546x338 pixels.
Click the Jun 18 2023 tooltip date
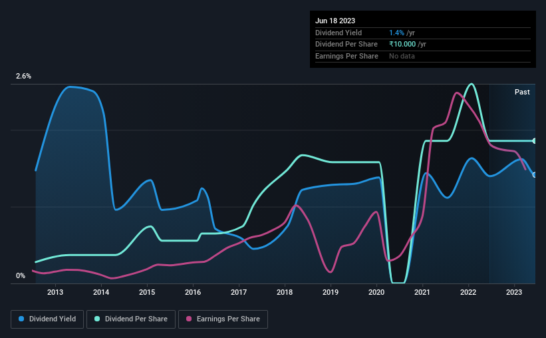335,21
